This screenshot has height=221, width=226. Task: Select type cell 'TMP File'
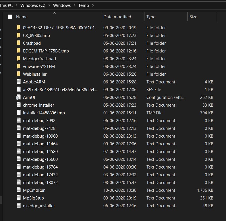point(154,113)
